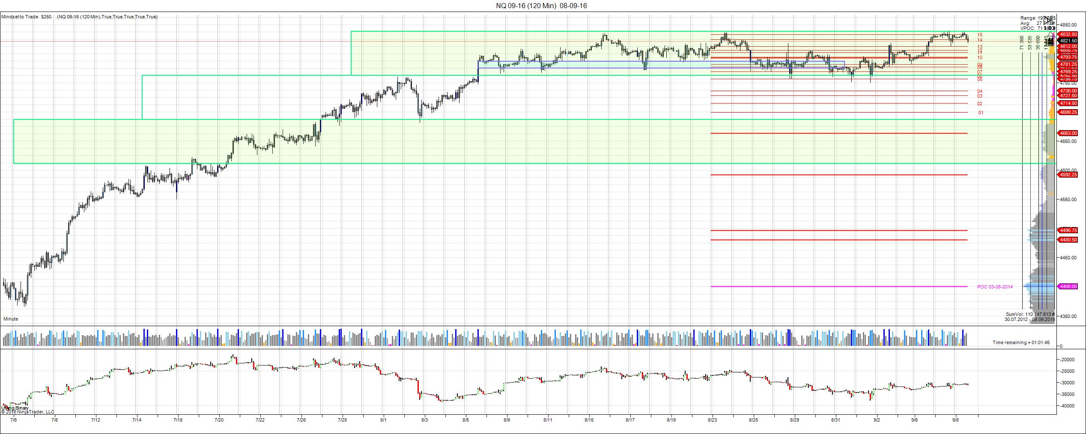Click the 'Time remaining = 01:01:45' text

point(1021,342)
